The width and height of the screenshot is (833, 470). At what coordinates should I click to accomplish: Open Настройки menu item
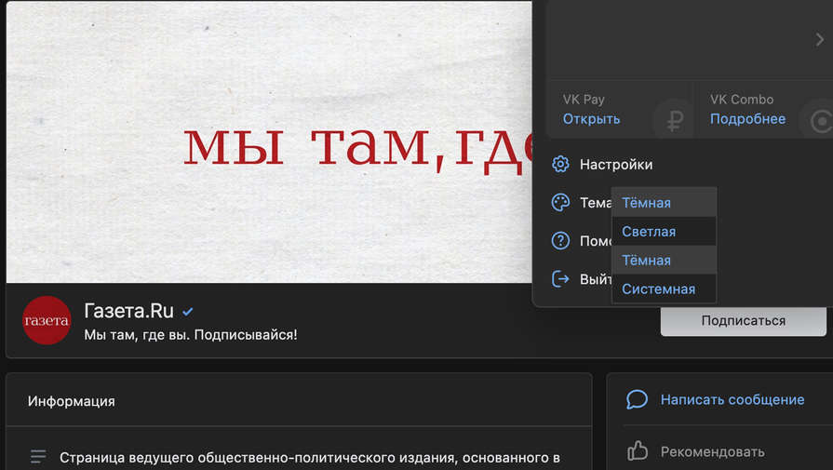pyautogui.click(x=616, y=164)
